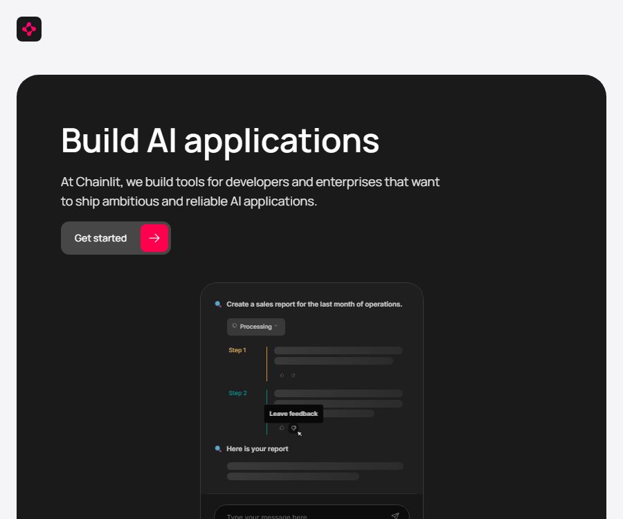Click the Step 2 label
Screen dimensions: 623x519
pyautogui.click(x=237, y=393)
